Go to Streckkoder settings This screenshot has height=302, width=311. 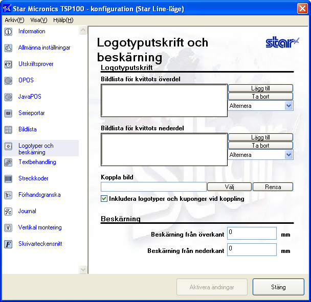(33, 178)
